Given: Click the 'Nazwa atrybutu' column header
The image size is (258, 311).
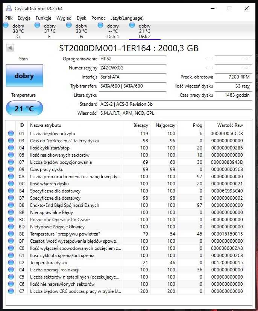Looking at the screenshot, I should pyautogui.click(x=75, y=125).
